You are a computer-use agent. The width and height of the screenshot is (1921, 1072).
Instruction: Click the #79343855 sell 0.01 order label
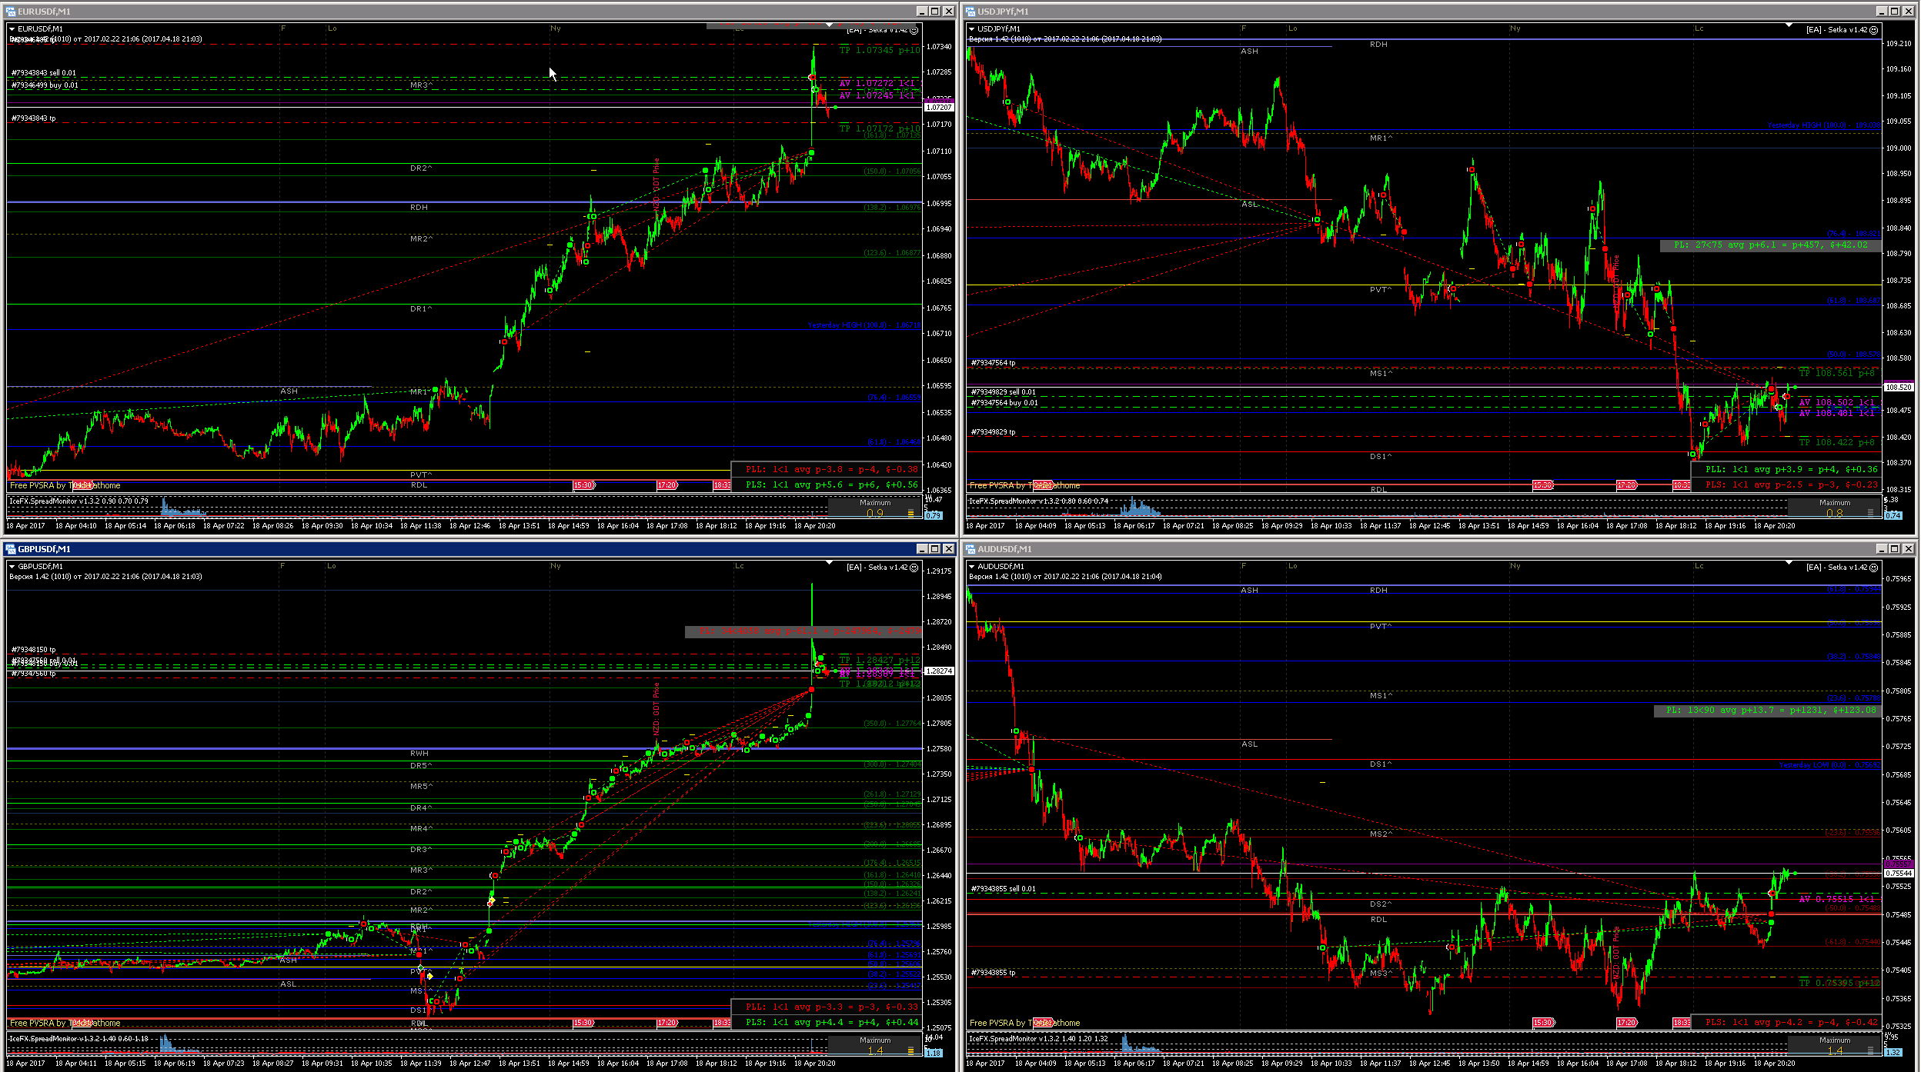tap(1004, 889)
